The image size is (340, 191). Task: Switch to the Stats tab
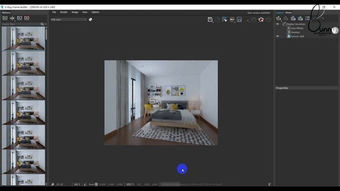point(288,13)
